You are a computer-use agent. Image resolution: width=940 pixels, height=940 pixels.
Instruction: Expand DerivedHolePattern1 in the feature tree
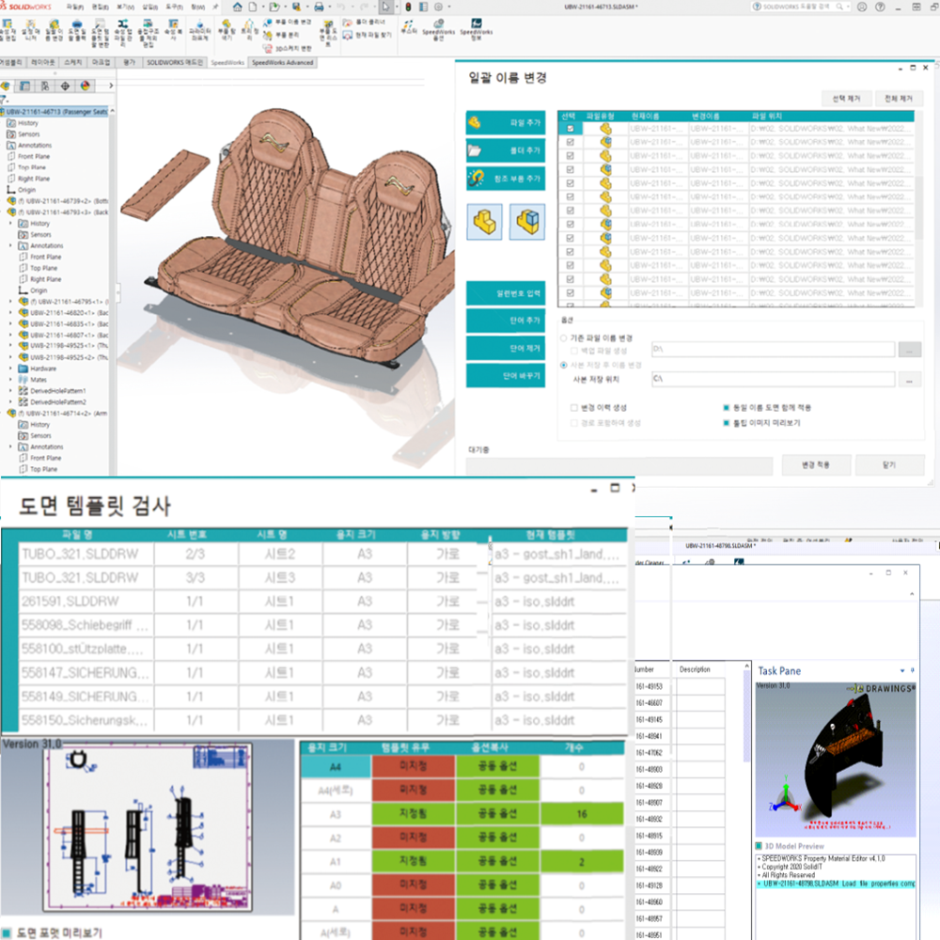tap(10, 390)
